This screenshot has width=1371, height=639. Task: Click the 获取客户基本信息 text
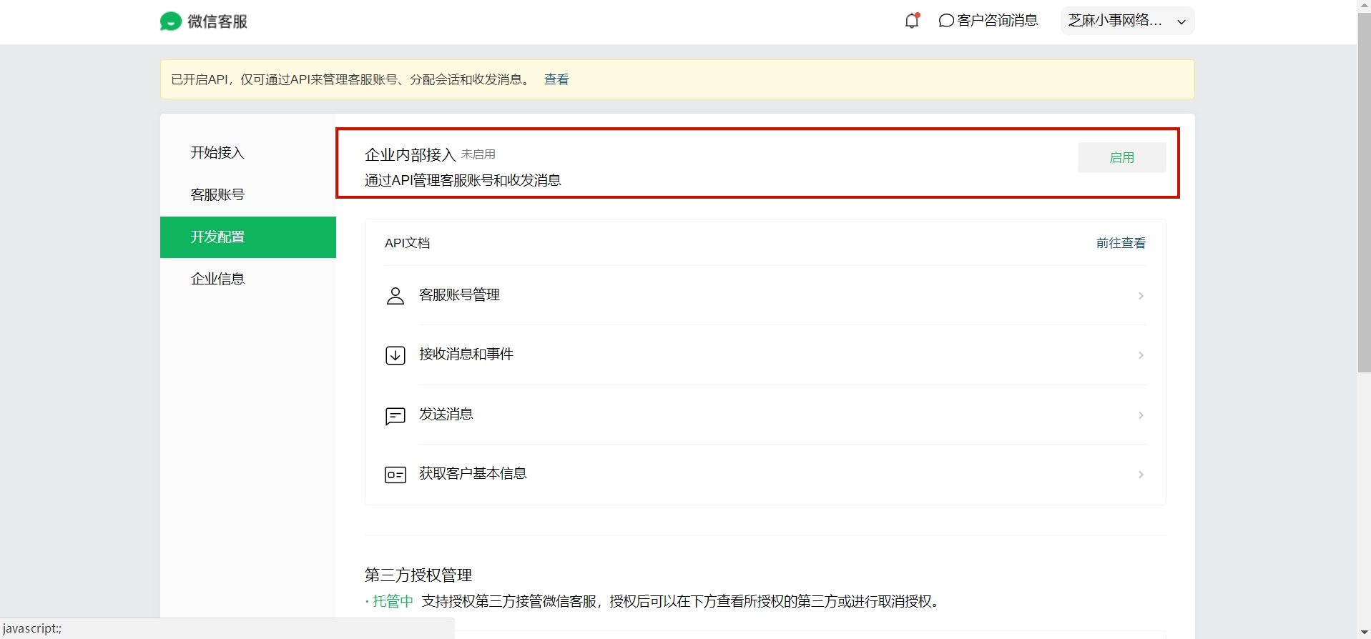coord(473,474)
